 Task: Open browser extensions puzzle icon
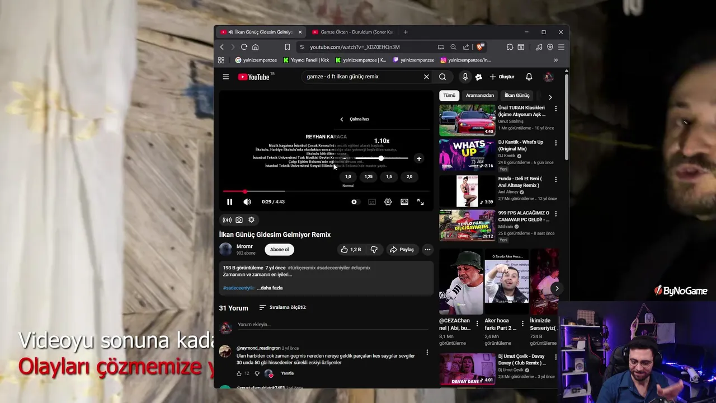pos(510,47)
